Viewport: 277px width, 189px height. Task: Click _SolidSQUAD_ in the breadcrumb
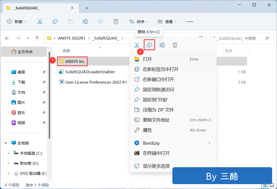106,38
